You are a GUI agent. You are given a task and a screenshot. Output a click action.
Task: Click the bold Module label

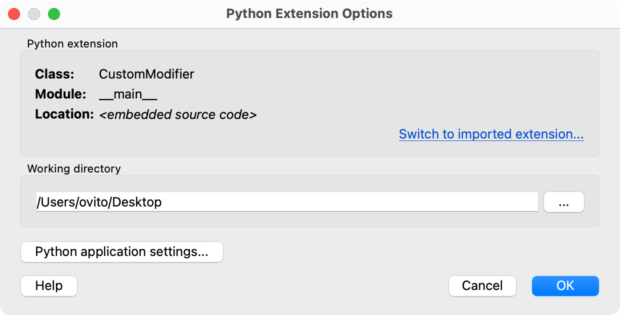click(60, 94)
